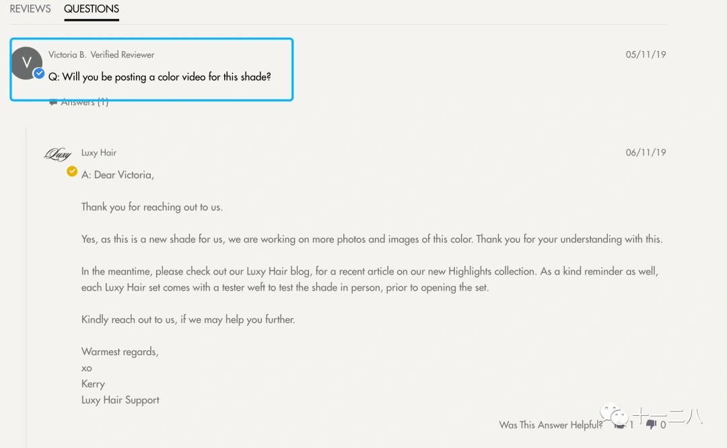Open the Victoria B. reviewer name
Viewport: 727px width, 448px height.
coord(67,54)
